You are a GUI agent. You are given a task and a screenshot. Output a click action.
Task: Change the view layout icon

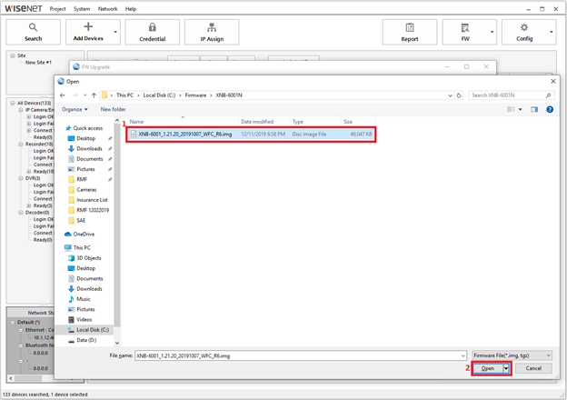(x=511, y=109)
